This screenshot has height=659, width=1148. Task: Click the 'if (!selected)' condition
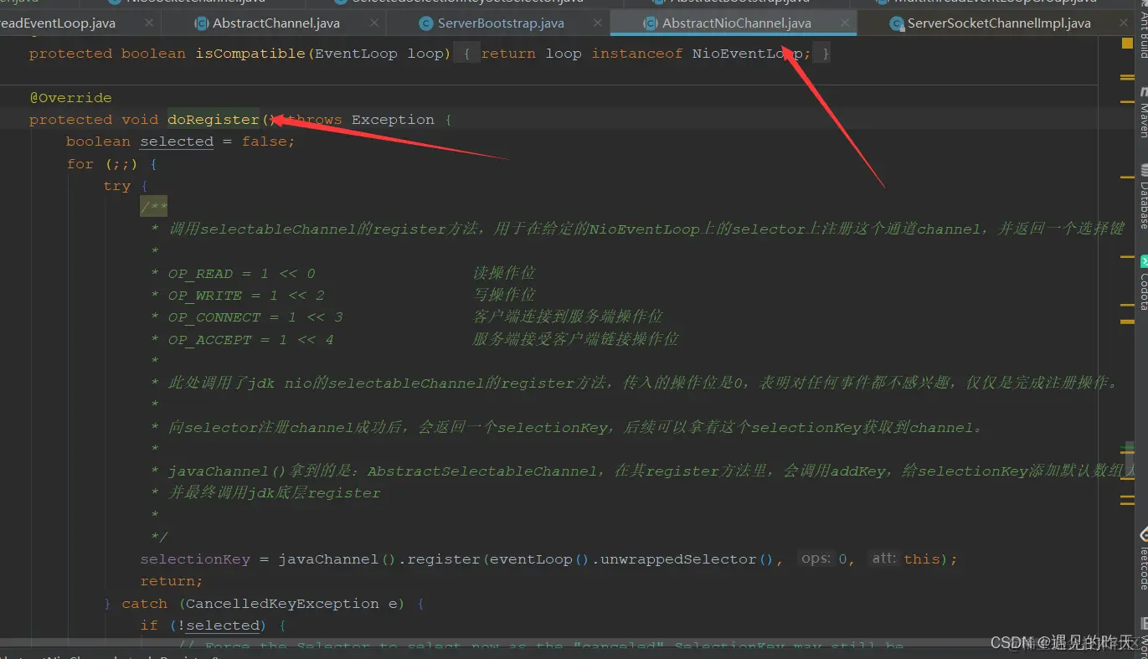click(204, 626)
